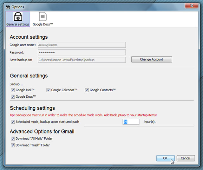
Task: Switch to the Google Docs tab
Action: tap(43, 19)
